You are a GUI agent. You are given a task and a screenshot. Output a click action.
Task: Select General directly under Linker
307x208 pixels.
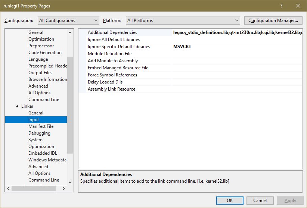[x=36, y=113]
